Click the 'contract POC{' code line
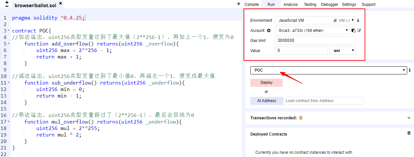Screen dimensions: 414x157 pyautogui.click(x=32, y=31)
